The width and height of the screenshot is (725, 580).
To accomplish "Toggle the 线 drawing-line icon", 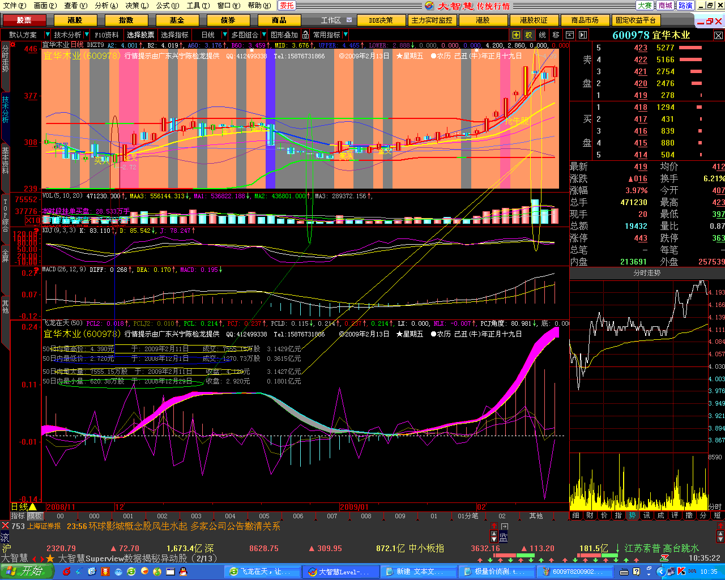I will [543, 35].
